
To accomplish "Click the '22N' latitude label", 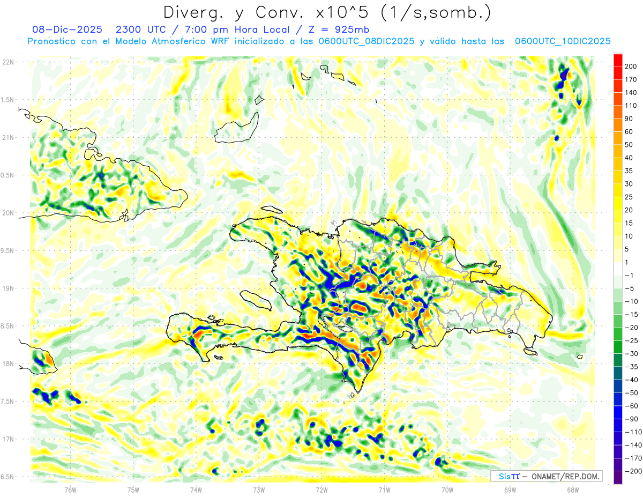I will [x=9, y=62].
